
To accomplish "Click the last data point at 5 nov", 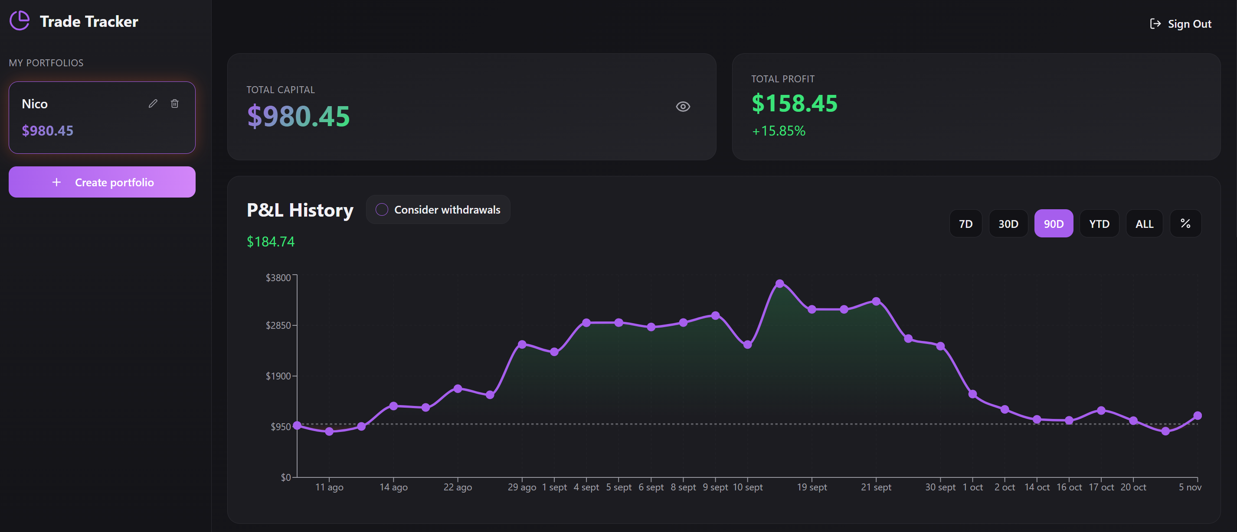I will tap(1198, 415).
